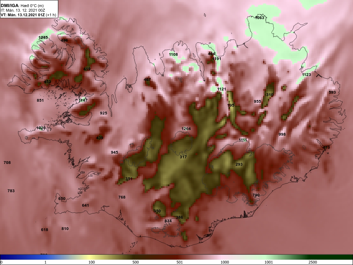
Task: Click the 1001 tick on the color scale
Action: click(269, 262)
